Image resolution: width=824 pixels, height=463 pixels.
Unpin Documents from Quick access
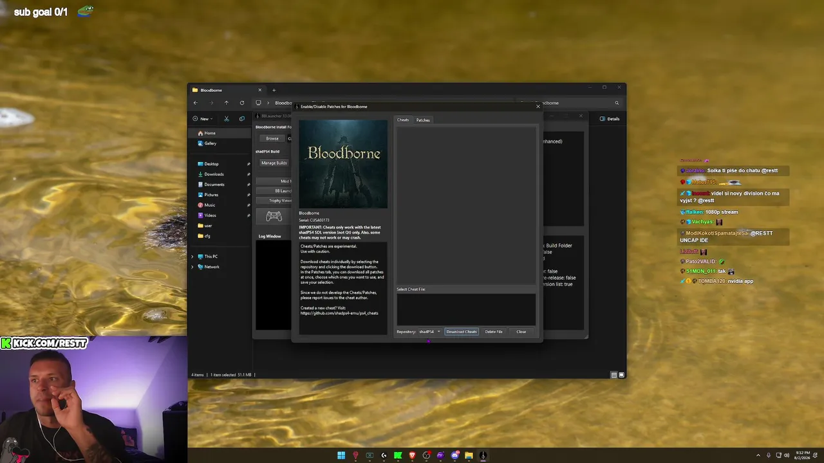tap(248, 185)
